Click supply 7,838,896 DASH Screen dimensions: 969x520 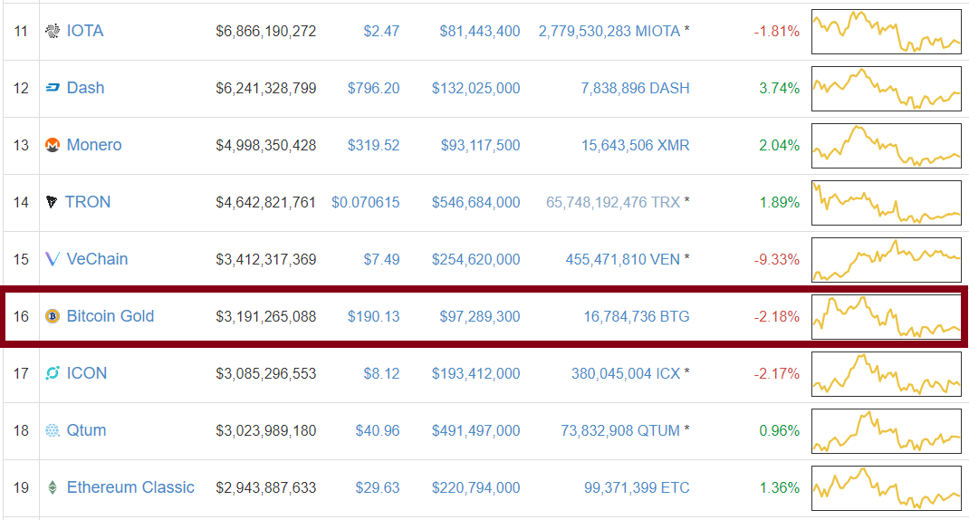[x=636, y=89]
